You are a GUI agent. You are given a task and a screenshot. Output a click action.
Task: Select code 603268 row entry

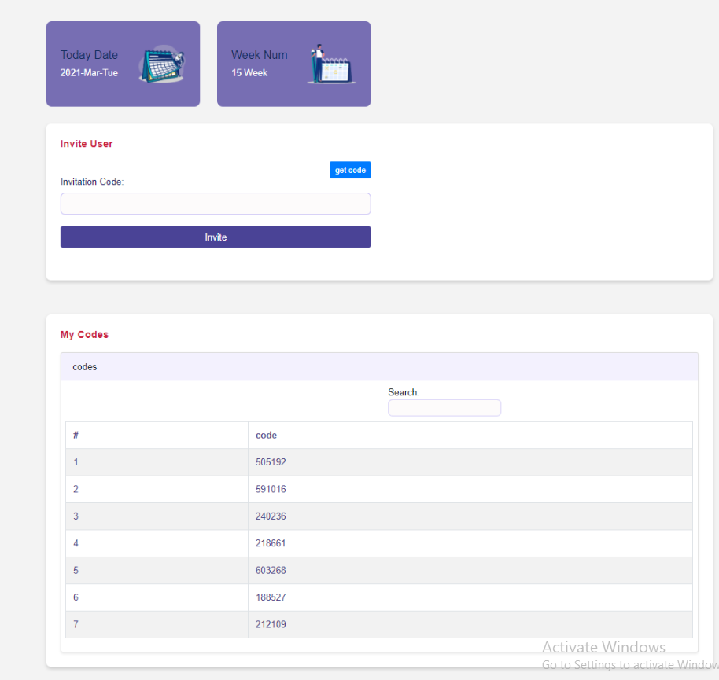tap(271, 570)
